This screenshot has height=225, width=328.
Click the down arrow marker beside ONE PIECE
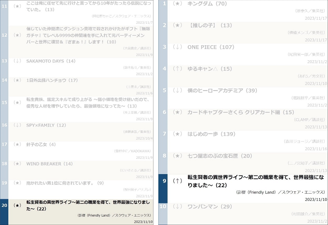click(x=178, y=47)
